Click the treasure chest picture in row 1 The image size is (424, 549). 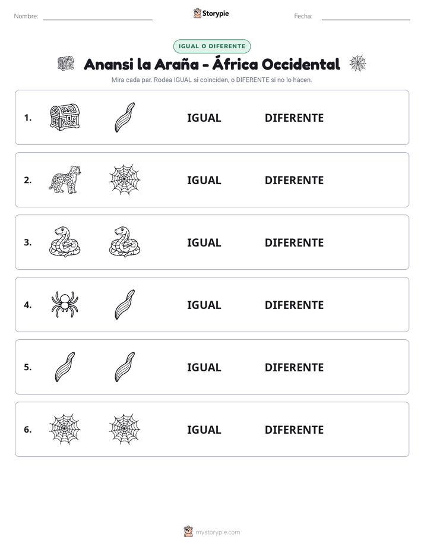pos(65,117)
